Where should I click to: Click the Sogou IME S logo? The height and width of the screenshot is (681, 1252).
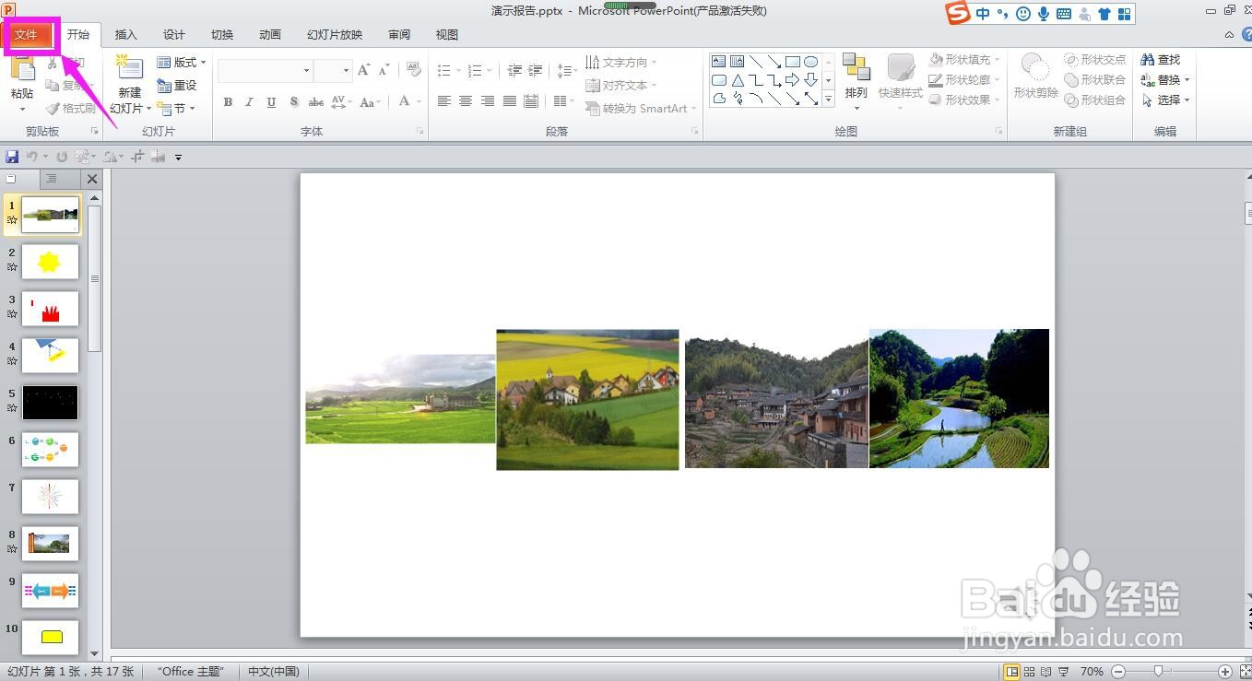pyautogui.click(x=959, y=13)
